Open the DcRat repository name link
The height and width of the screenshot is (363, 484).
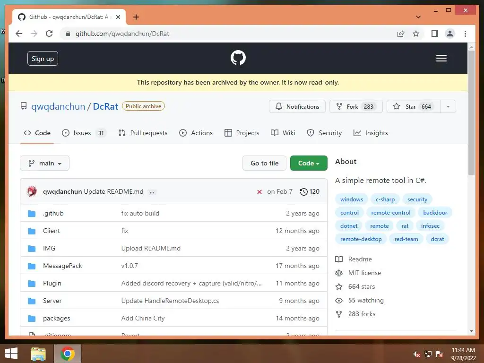(x=105, y=106)
